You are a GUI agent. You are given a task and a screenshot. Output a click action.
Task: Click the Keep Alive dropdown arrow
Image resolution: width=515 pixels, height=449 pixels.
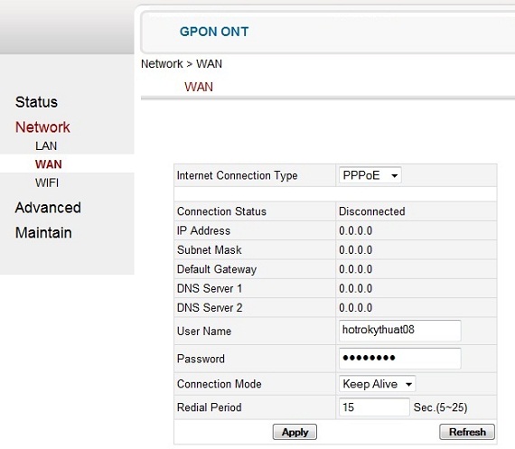point(408,384)
